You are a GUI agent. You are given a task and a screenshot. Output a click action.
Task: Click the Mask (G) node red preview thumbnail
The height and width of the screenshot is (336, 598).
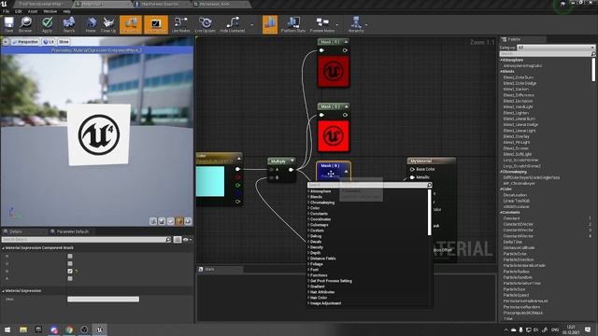(334, 136)
